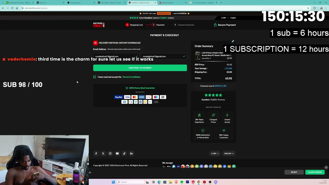This screenshot has width=329, height=185.
Task: Select Maestro payment logo
Action: [156, 97]
